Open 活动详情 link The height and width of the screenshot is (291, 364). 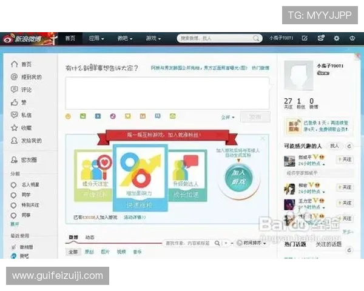pyautogui.click(x=135, y=218)
